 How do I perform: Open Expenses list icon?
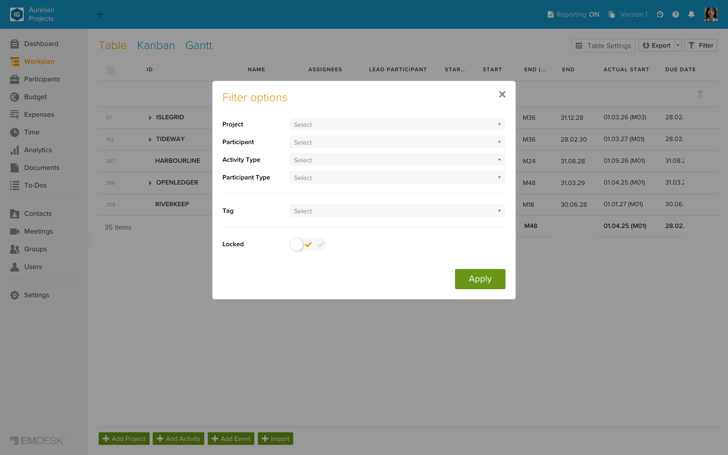pos(14,115)
